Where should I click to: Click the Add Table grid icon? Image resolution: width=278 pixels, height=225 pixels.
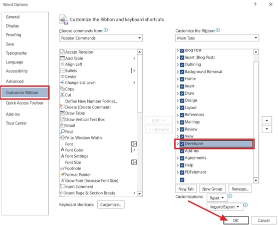coord(63,58)
